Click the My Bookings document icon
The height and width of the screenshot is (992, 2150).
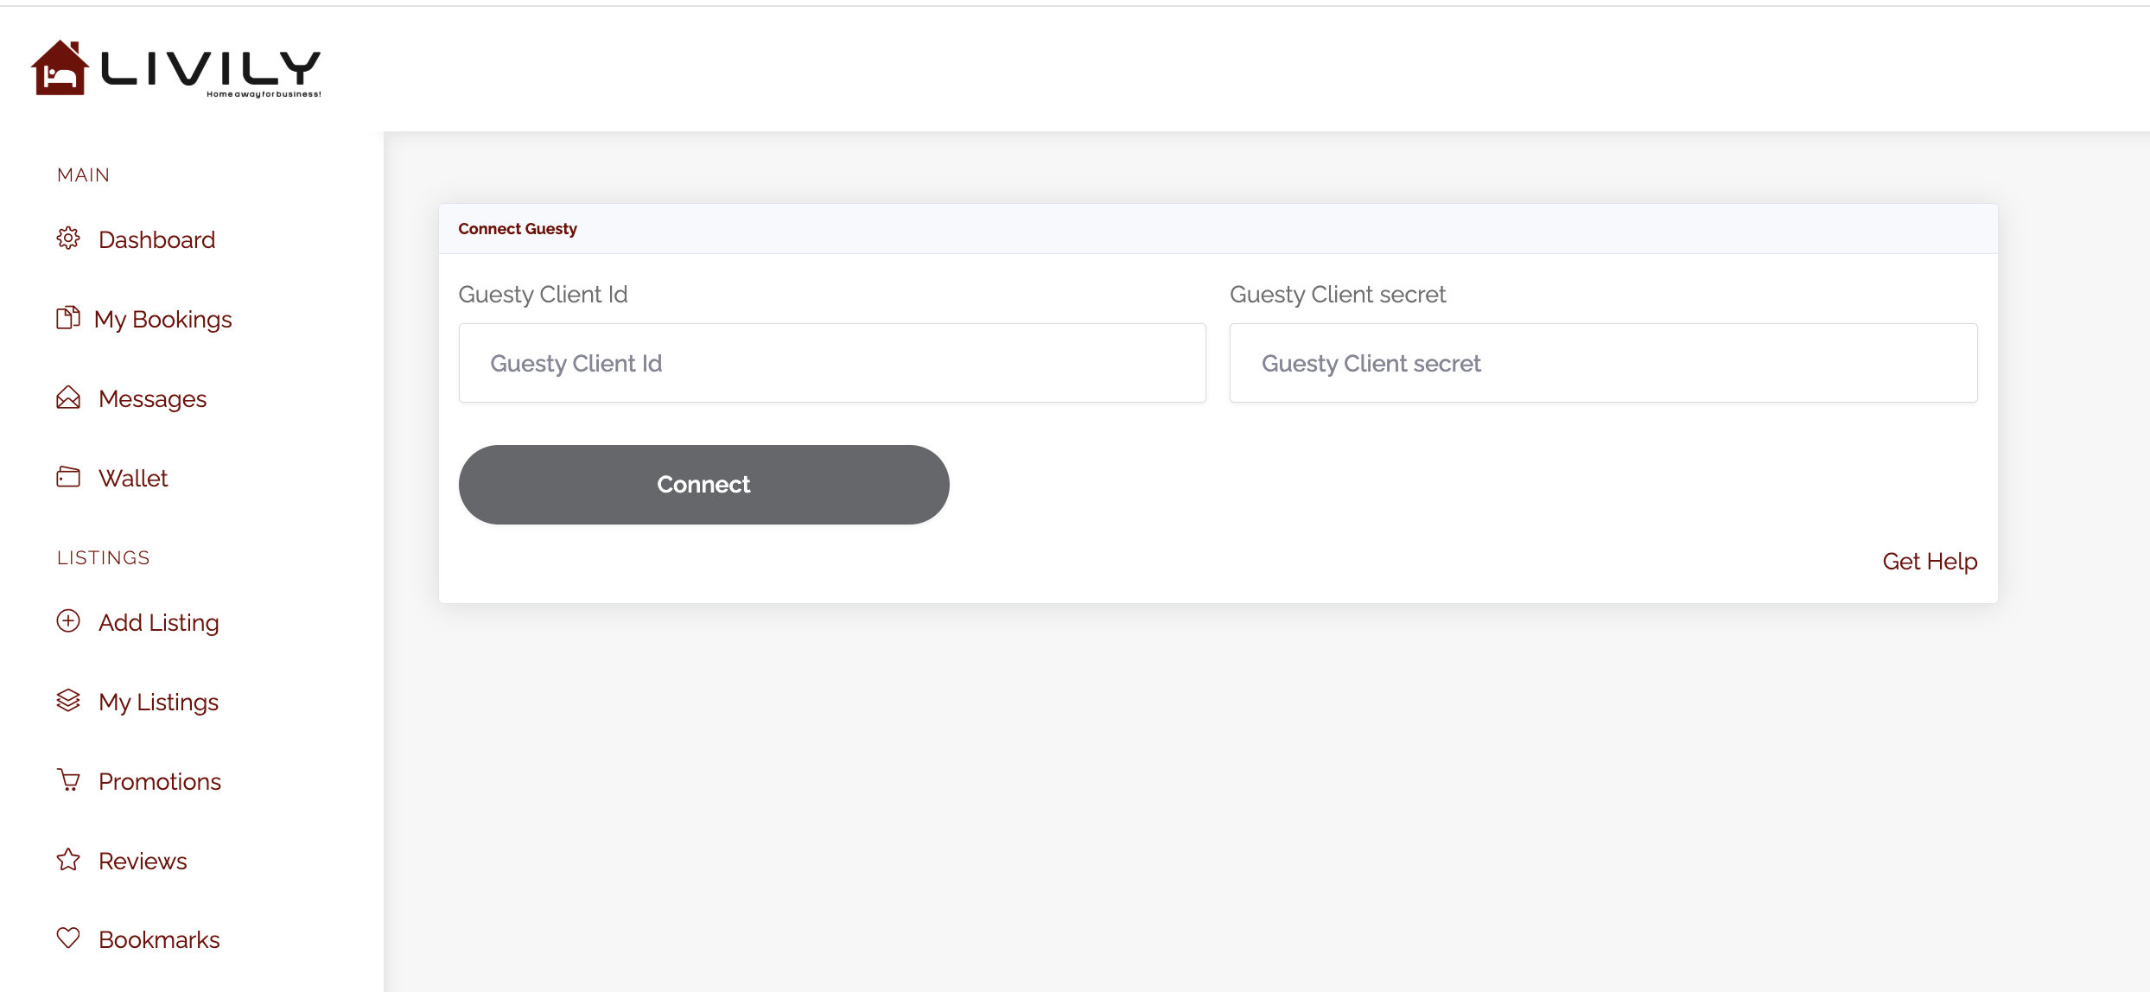click(x=67, y=318)
